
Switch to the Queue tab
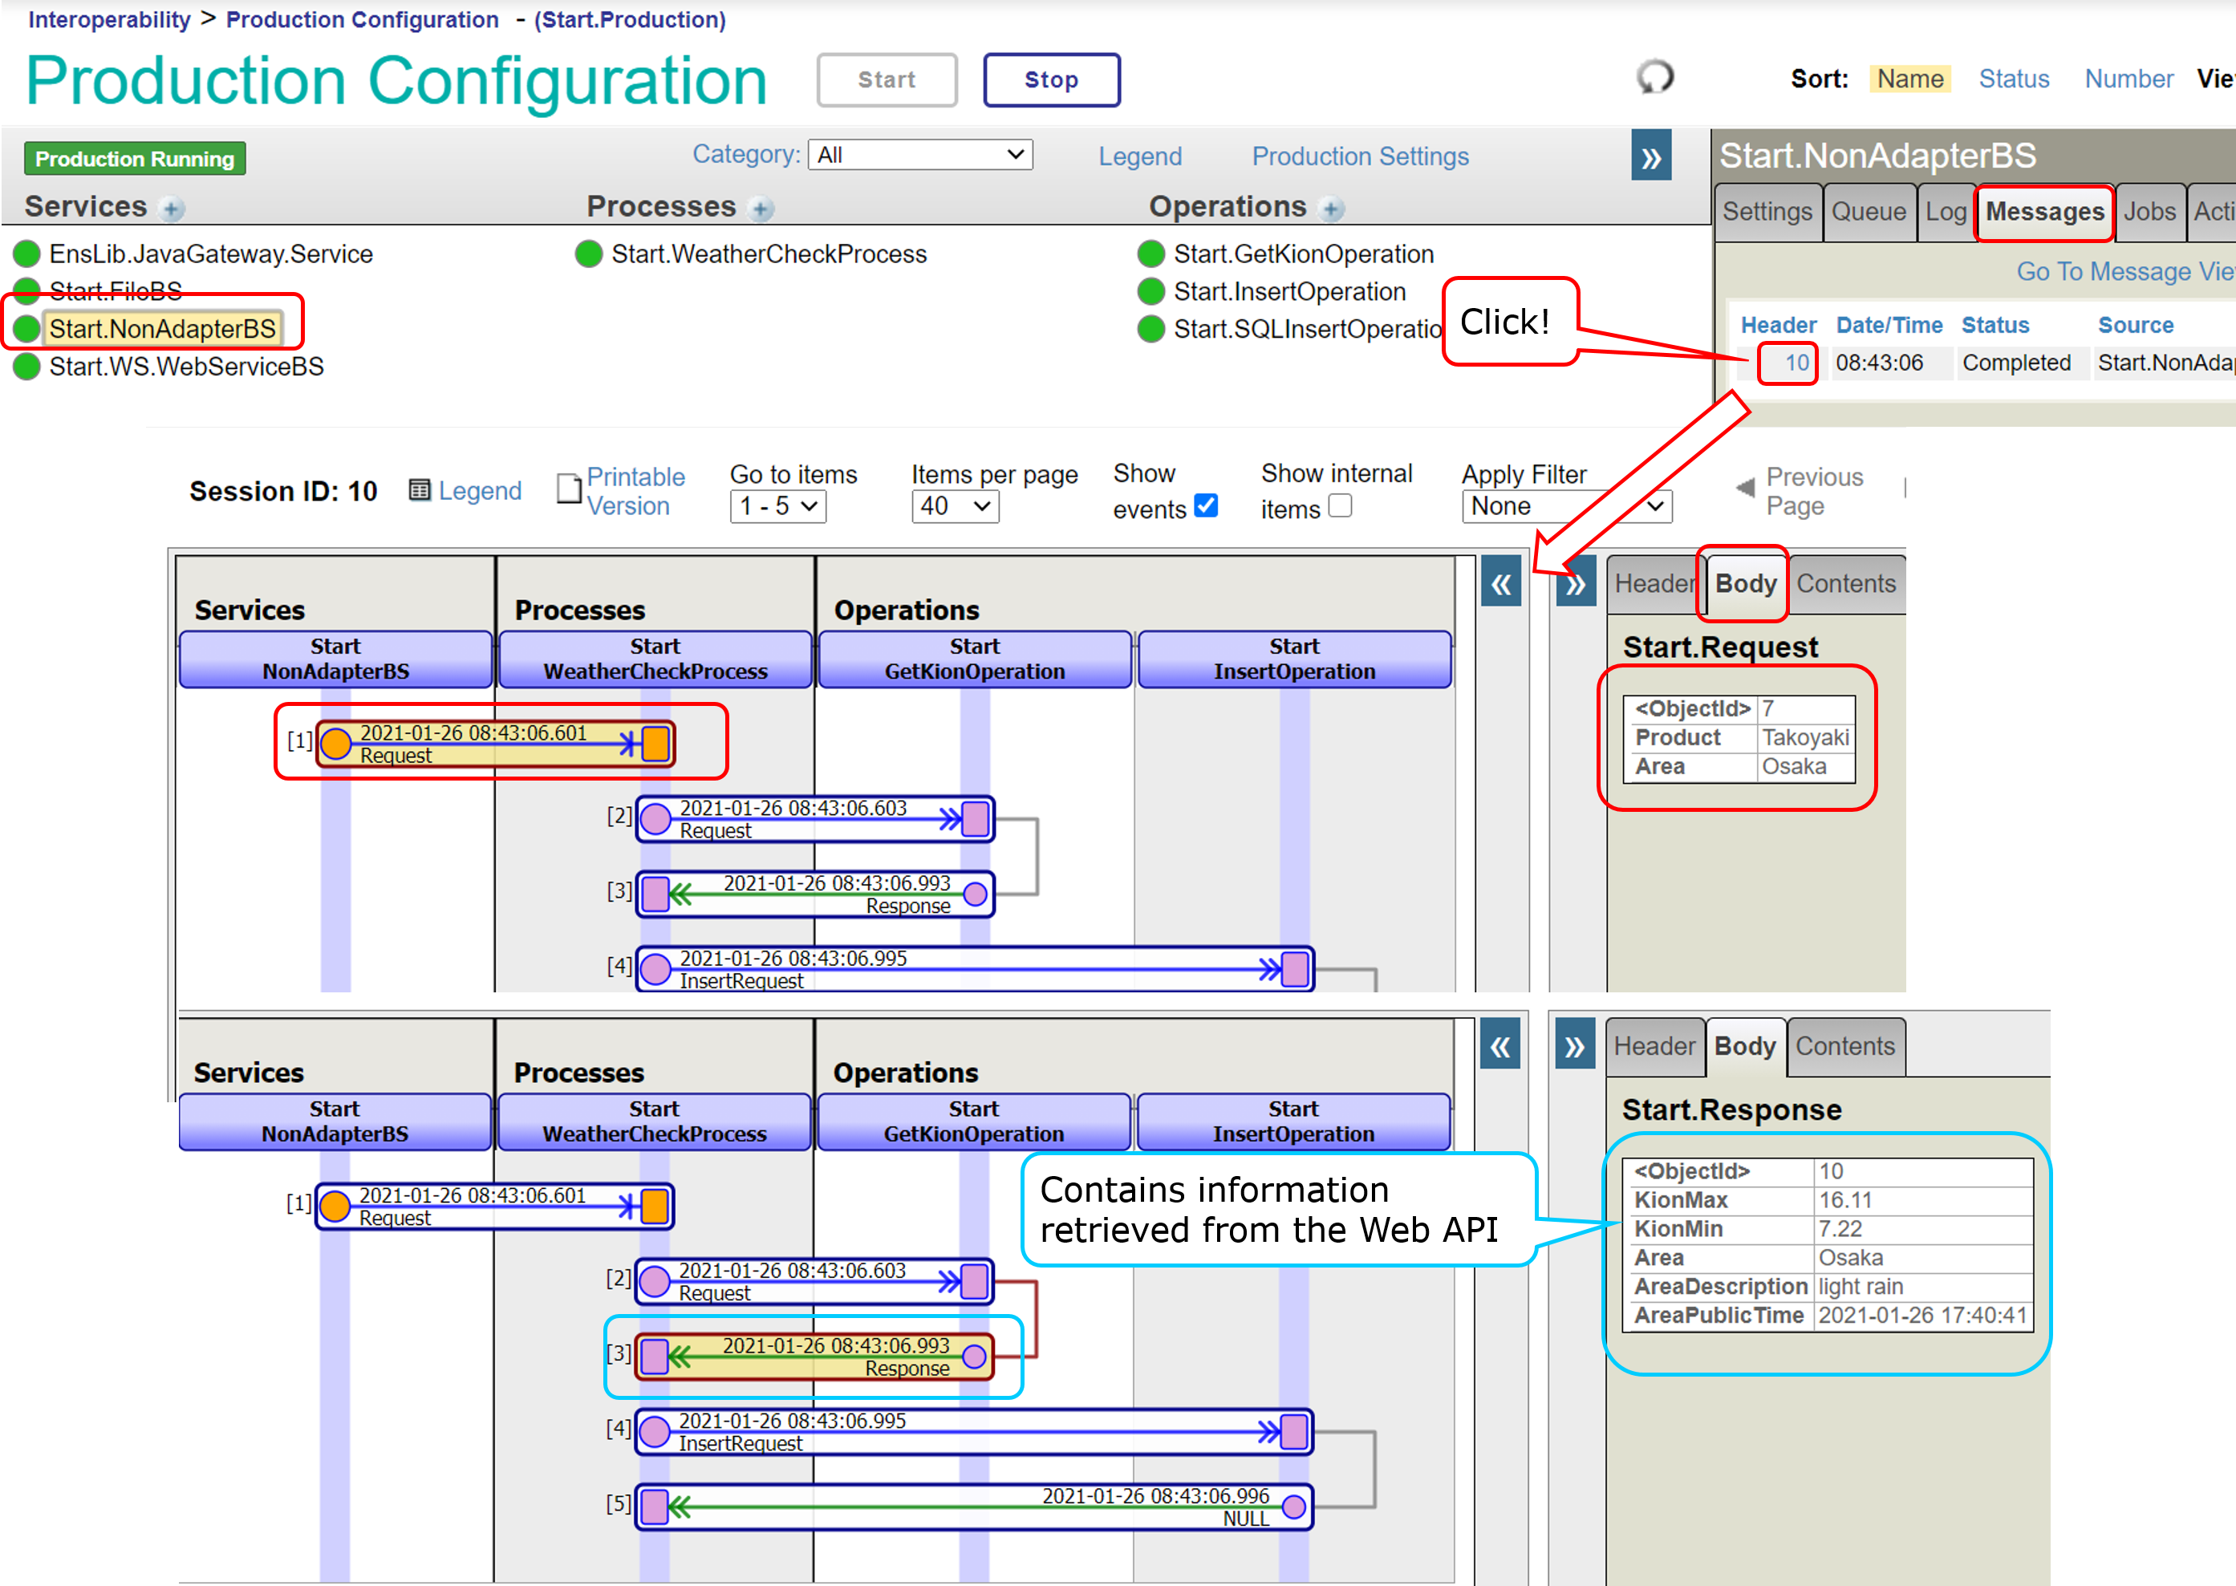point(1868,212)
